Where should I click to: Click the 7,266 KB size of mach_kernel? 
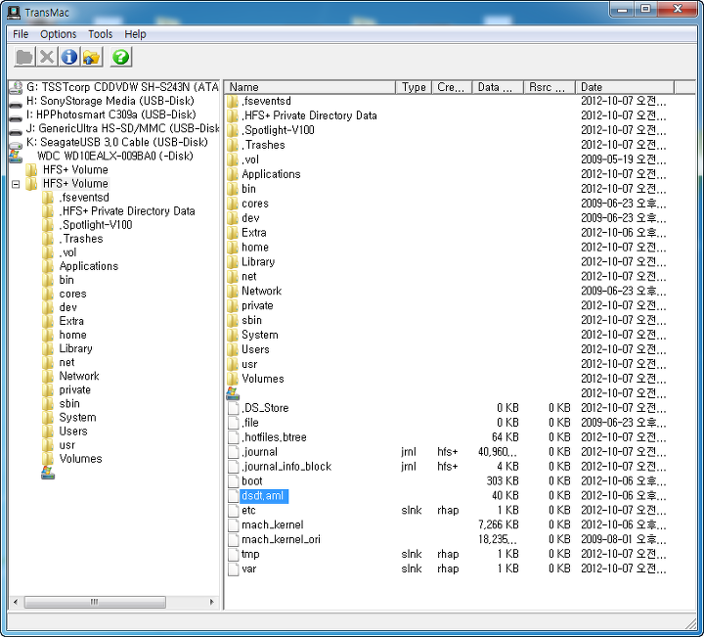point(499,524)
